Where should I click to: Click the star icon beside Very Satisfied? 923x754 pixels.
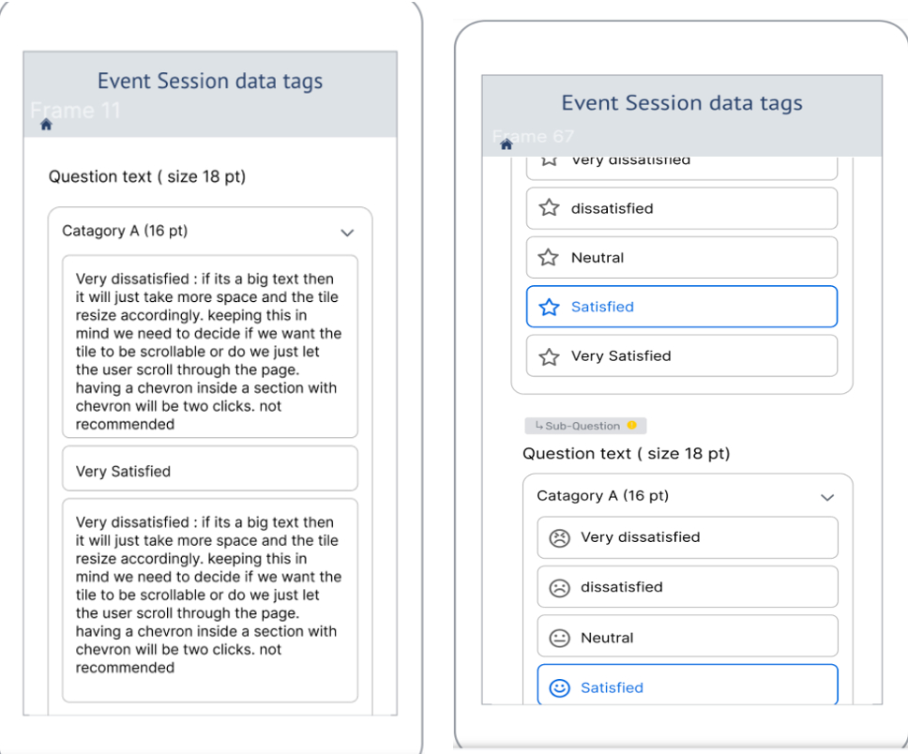pyautogui.click(x=550, y=356)
